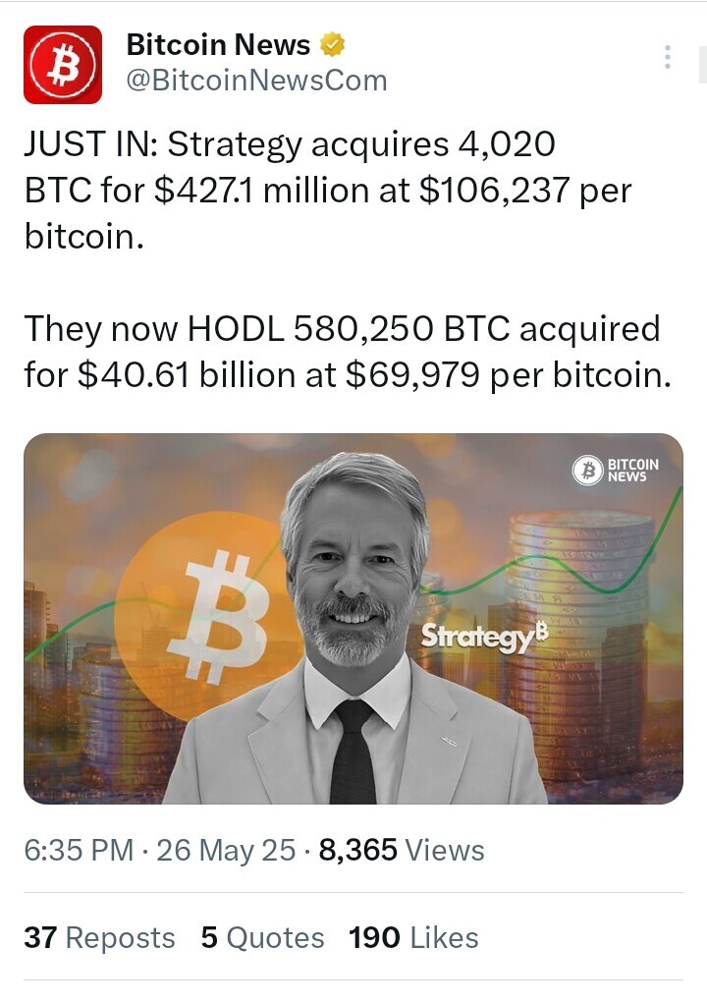Click the 26 May 25 date
The image size is (707, 1003).
pos(226,850)
